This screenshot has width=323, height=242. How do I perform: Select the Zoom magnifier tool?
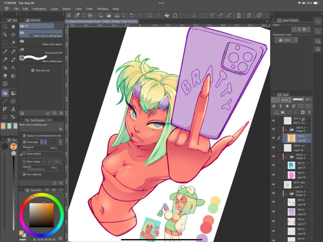coord(5,26)
